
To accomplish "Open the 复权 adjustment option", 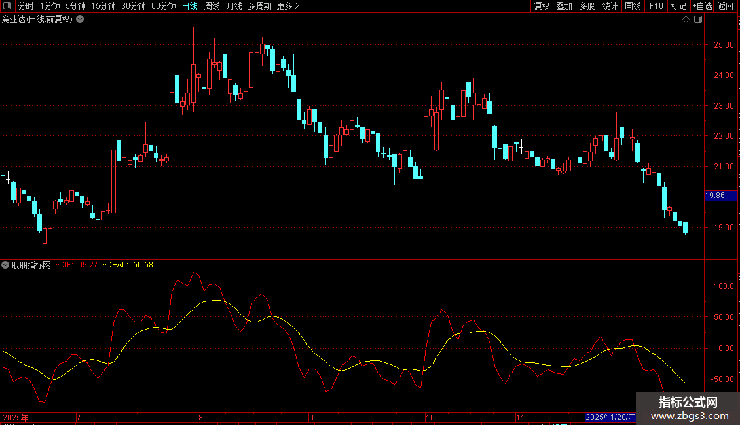I will [x=542, y=6].
